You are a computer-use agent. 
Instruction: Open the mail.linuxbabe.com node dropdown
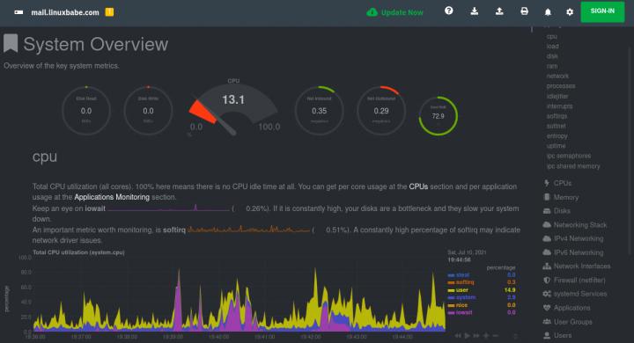[64, 12]
